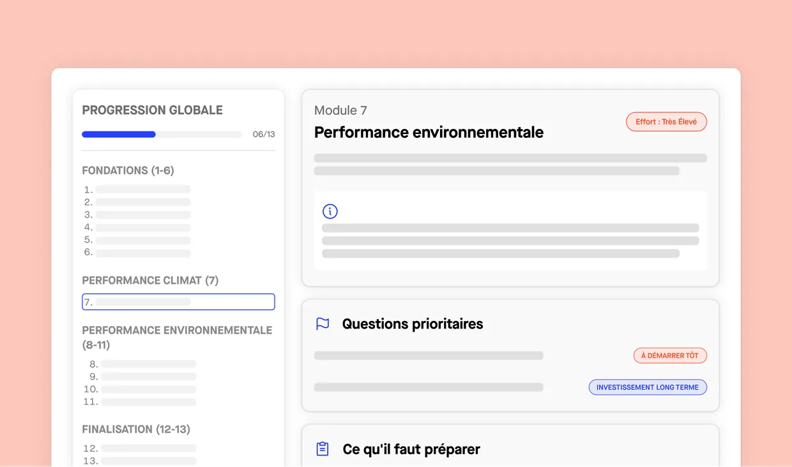792x467 pixels.
Task: Click the clipboard icon beside Ce qu'il faut préparer
Action: coord(323,449)
